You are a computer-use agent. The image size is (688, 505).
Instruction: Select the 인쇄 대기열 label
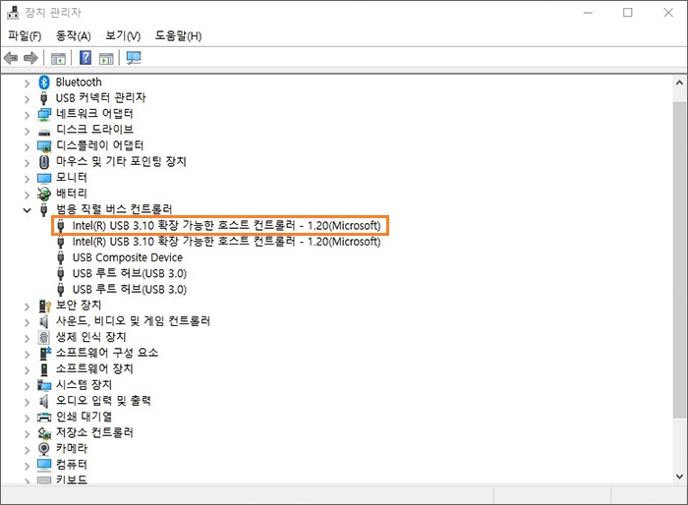click(84, 417)
